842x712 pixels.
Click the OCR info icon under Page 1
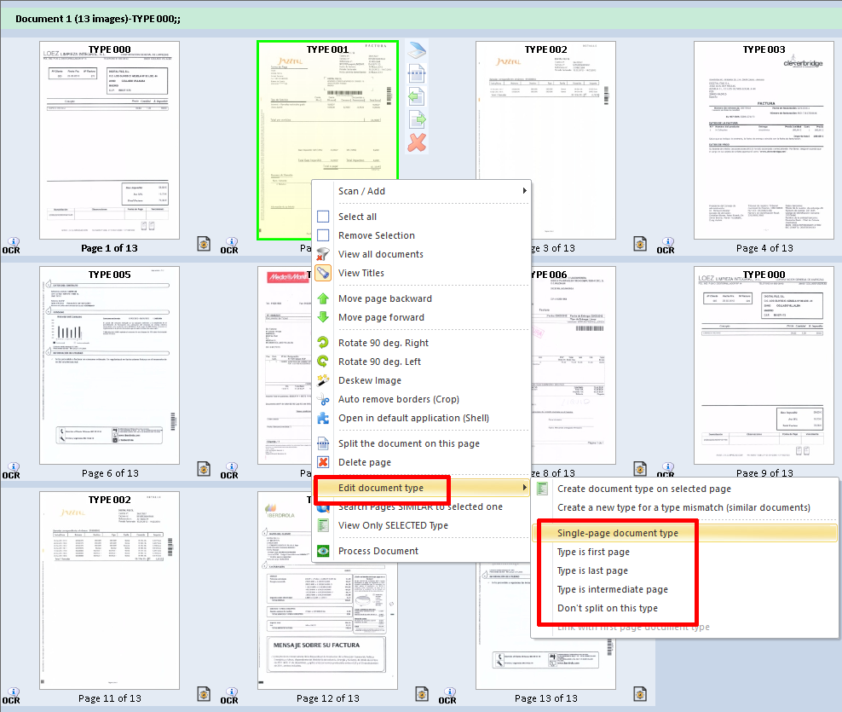pos(12,244)
